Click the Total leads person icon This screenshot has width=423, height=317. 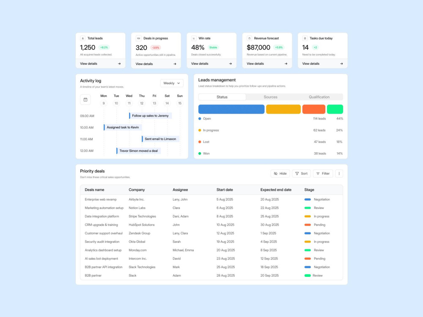(x=83, y=38)
